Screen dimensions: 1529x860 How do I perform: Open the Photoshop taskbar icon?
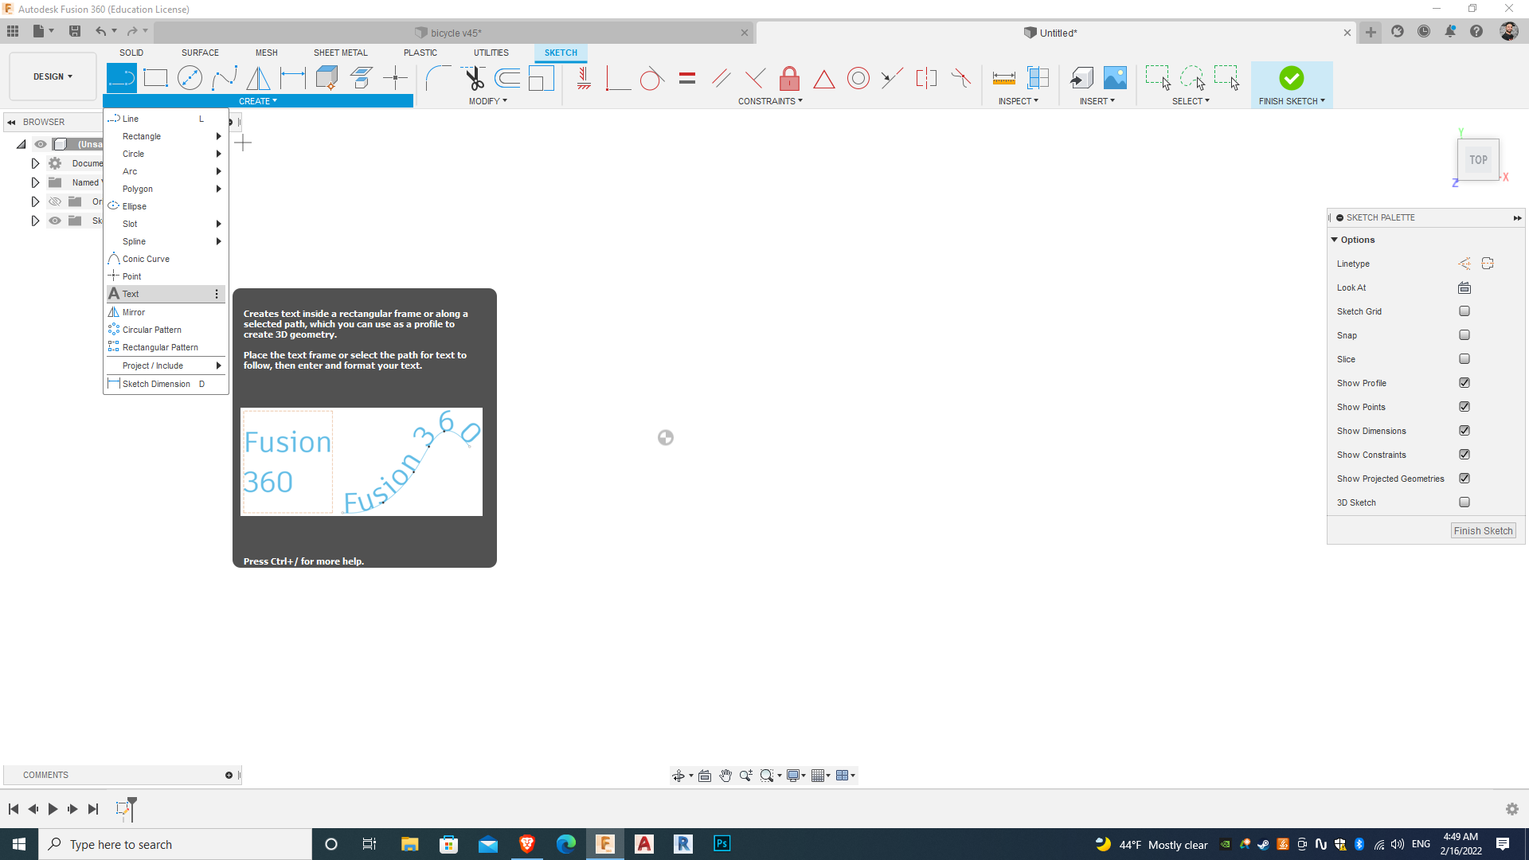coord(721,843)
